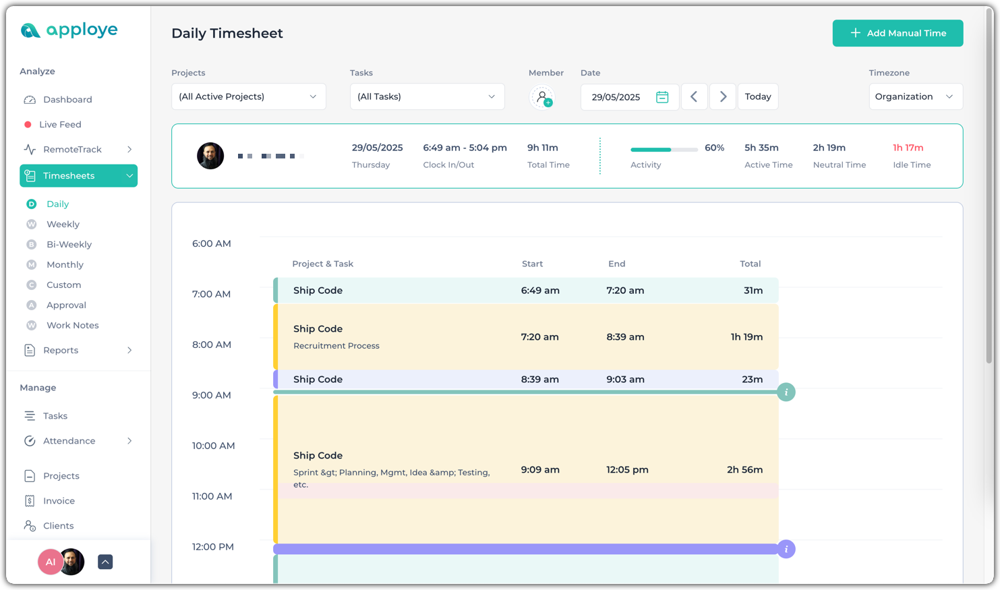1000x590 pixels.
Task: Open the Live Feed page
Action: tap(60, 125)
